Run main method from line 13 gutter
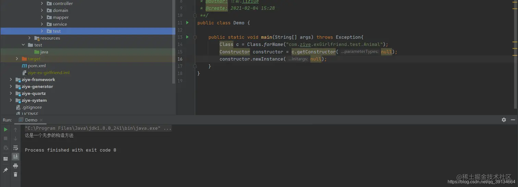This screenshot has height=187, width=518. coord(187,37)
